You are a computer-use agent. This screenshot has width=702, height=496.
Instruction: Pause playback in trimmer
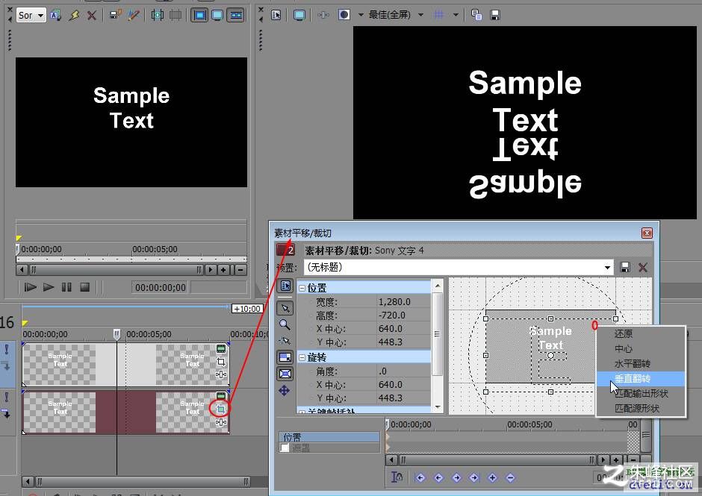click(x=66, y=287)
